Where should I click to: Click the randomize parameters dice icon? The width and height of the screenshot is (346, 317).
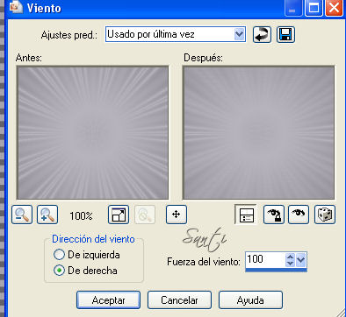(x=325, y=215)
